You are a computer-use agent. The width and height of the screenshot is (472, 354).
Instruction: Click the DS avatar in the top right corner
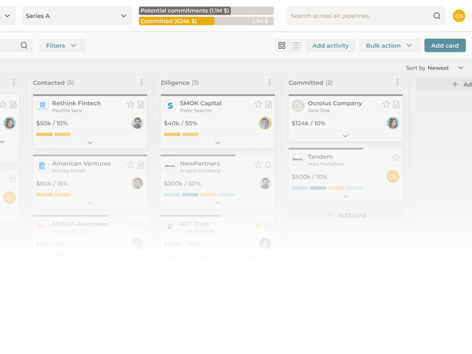click(459, 16)
